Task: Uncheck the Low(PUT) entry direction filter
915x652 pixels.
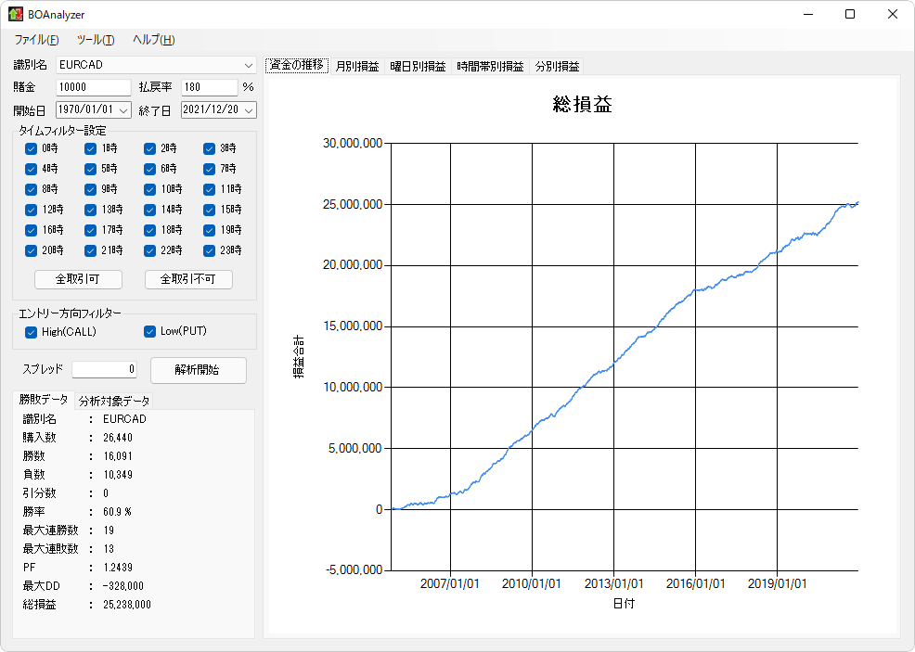Action: pyautogui.click(x=150, y=332)
